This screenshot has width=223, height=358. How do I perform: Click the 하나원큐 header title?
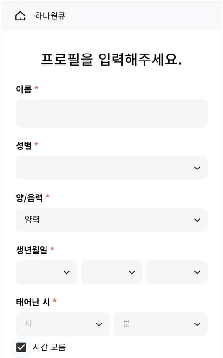click(x=50, y=16)
